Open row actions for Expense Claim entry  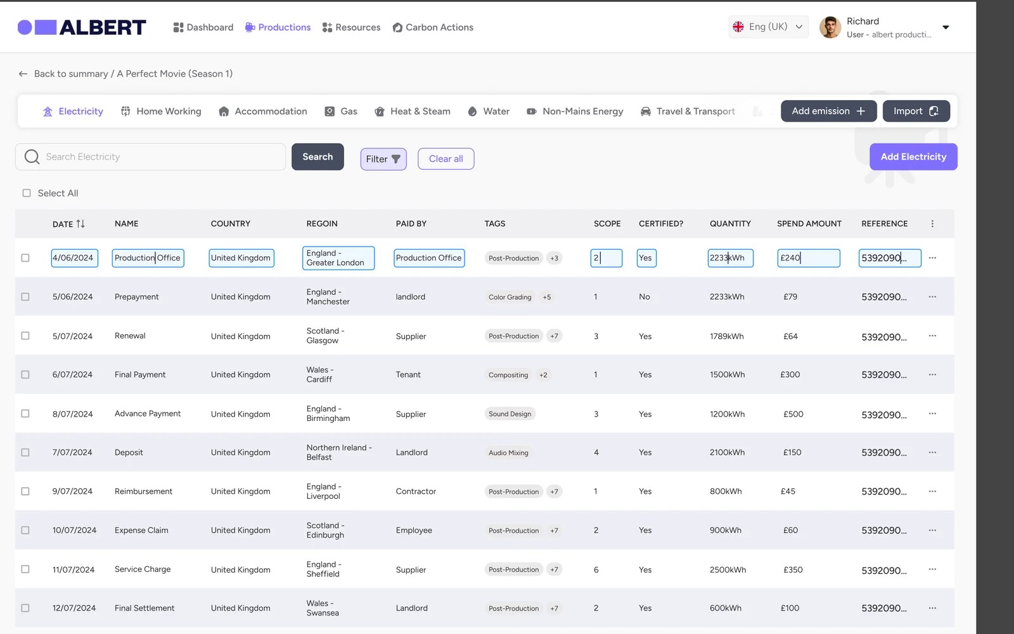point(932,530)
